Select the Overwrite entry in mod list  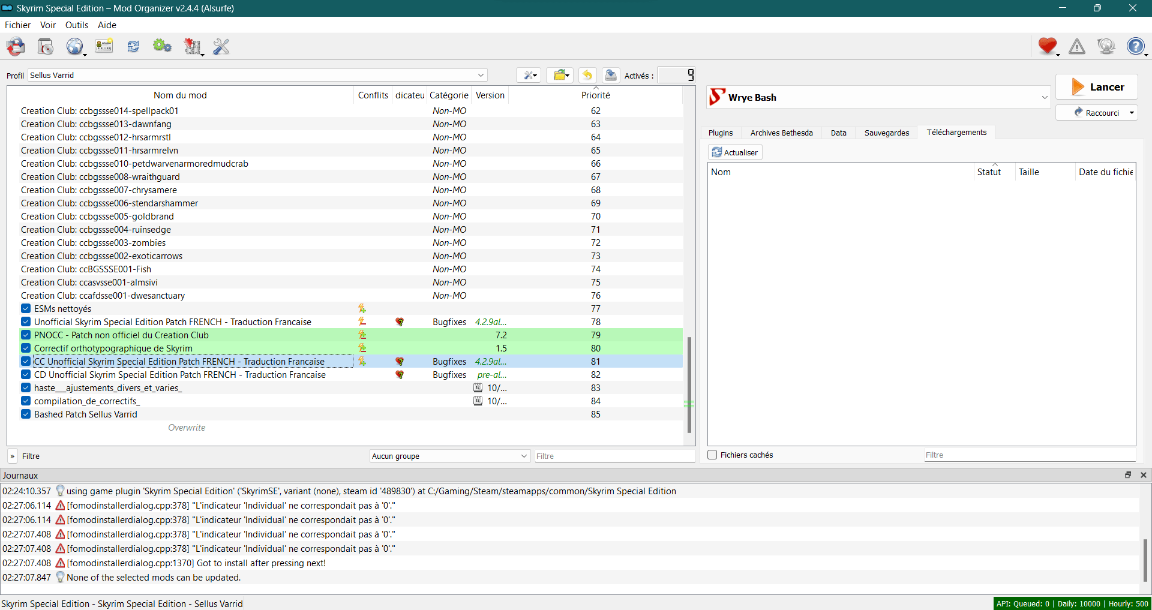pyautogui.click(x=187, y=427)
